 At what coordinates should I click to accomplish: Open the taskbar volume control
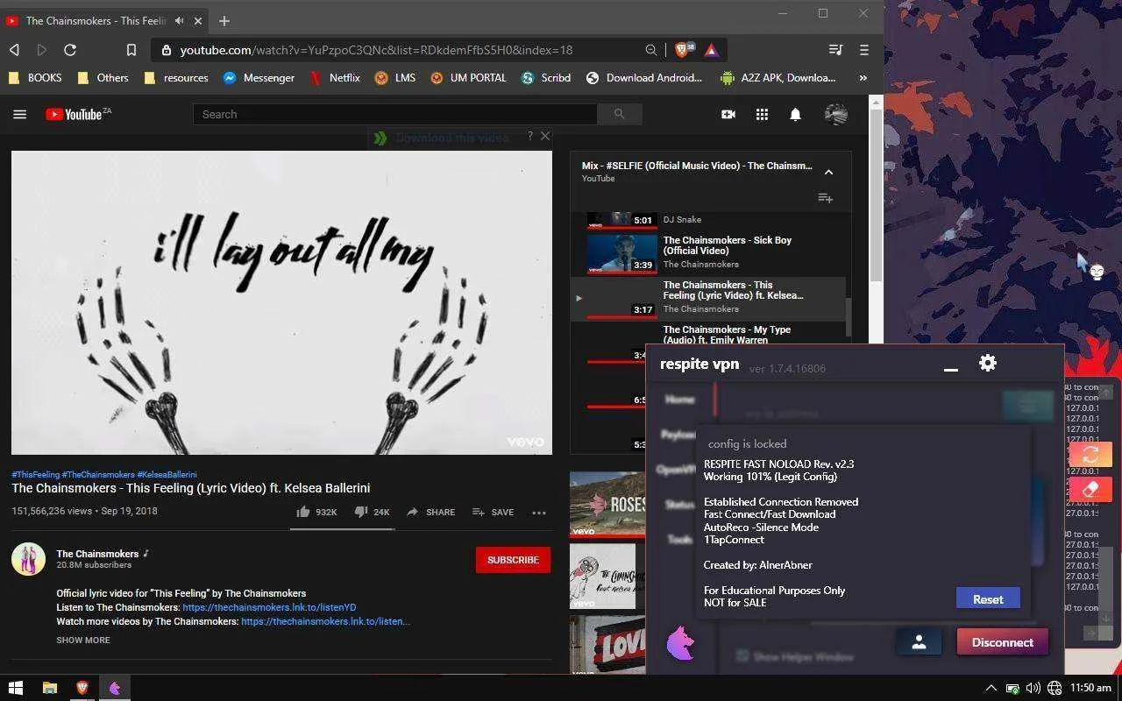coord(1033,688)
